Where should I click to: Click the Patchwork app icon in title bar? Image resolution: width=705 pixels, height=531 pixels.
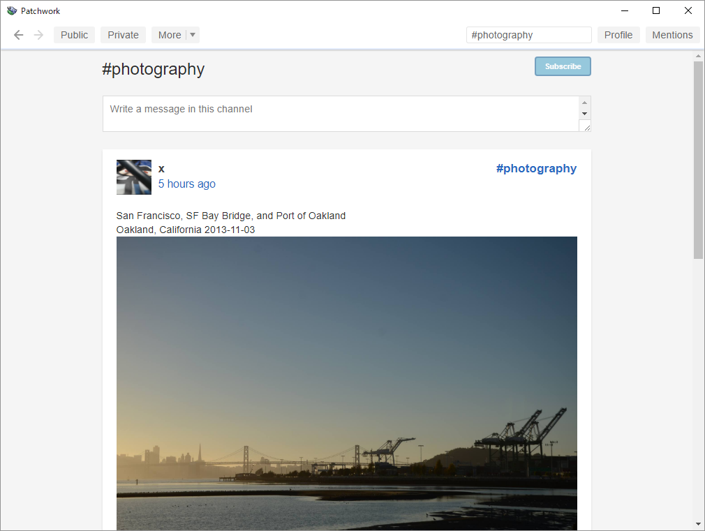coord(11,10)
